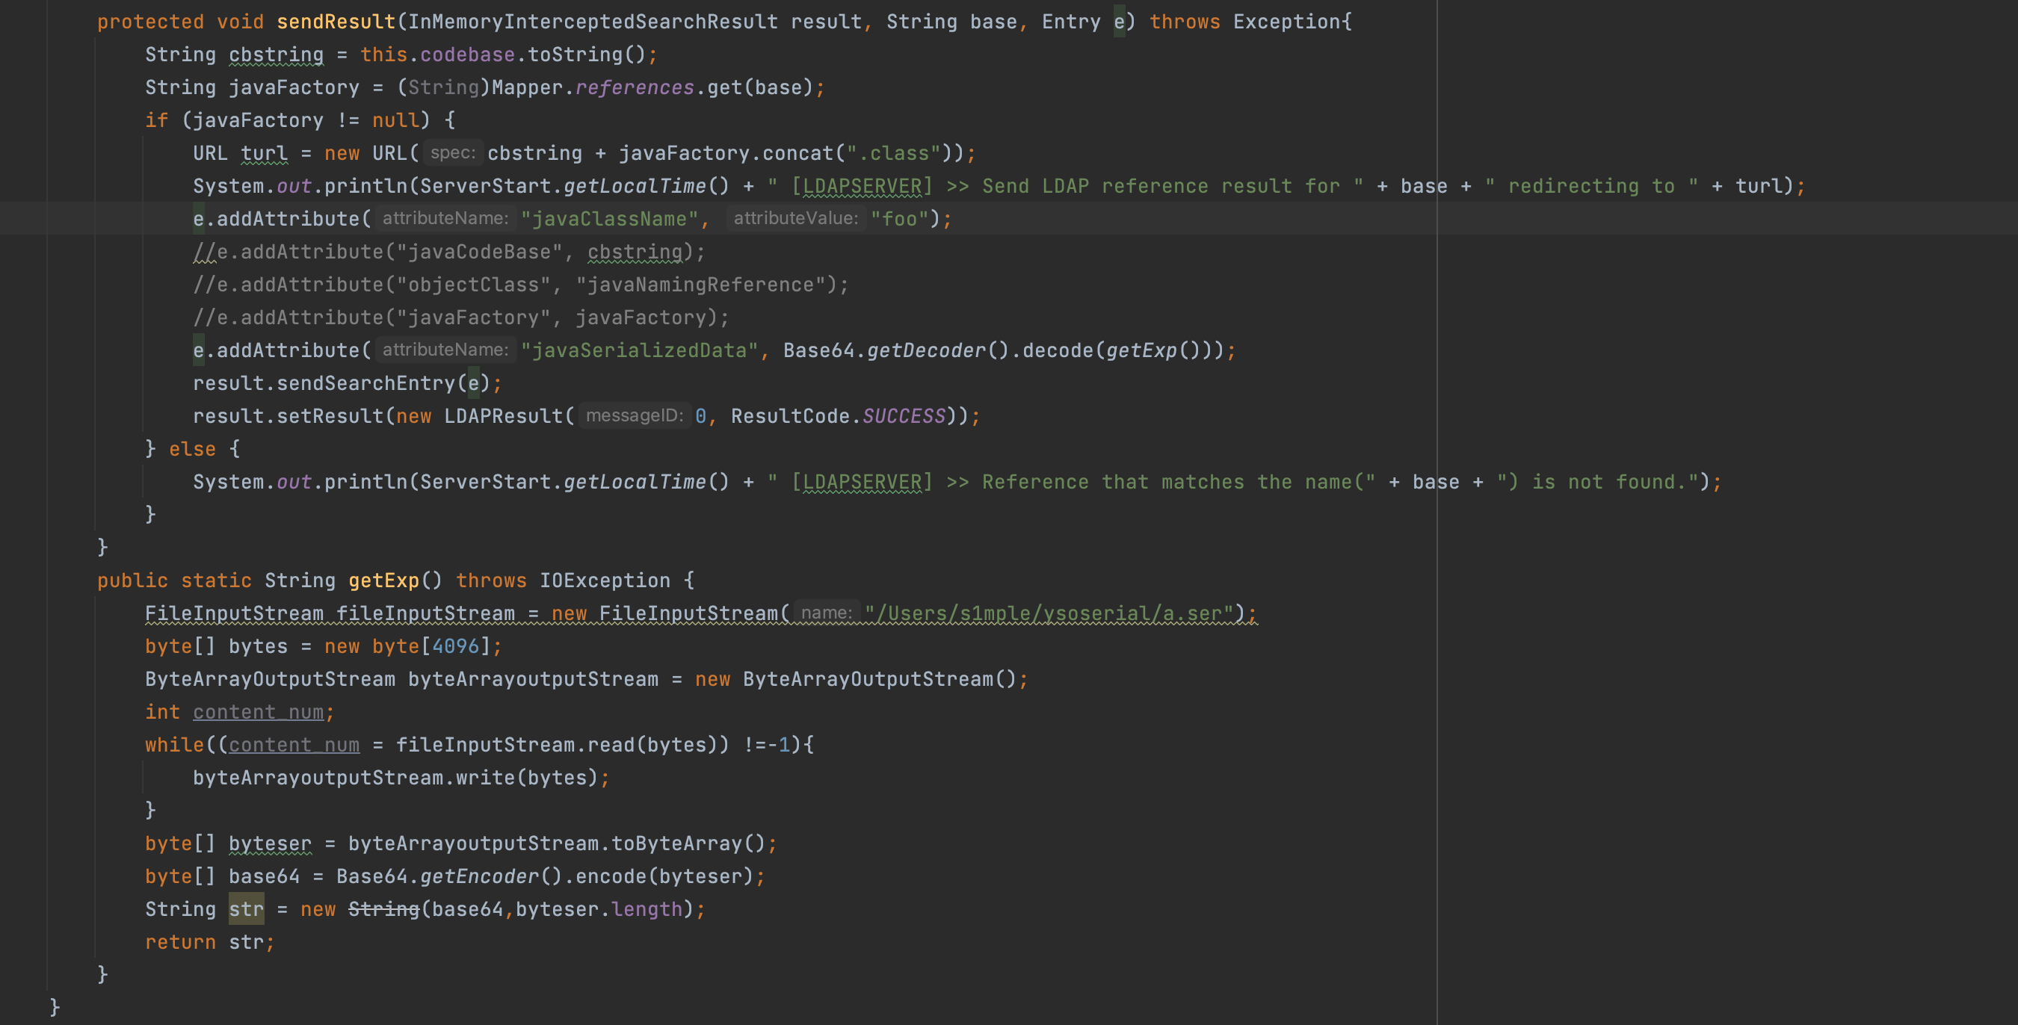Click the InMemoryInterceptedSearchResult parameter type
The width and height of the screenshot is (2018, 1025).
coord(593,22)
